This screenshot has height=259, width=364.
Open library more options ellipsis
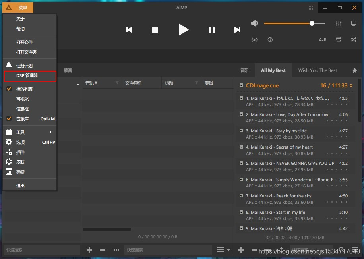coord(116,250)
